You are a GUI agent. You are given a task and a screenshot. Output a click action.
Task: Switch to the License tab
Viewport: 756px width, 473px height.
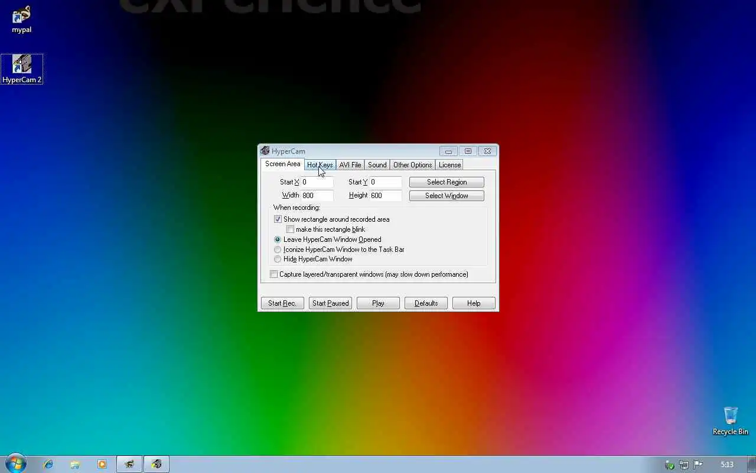pos(449,165)
